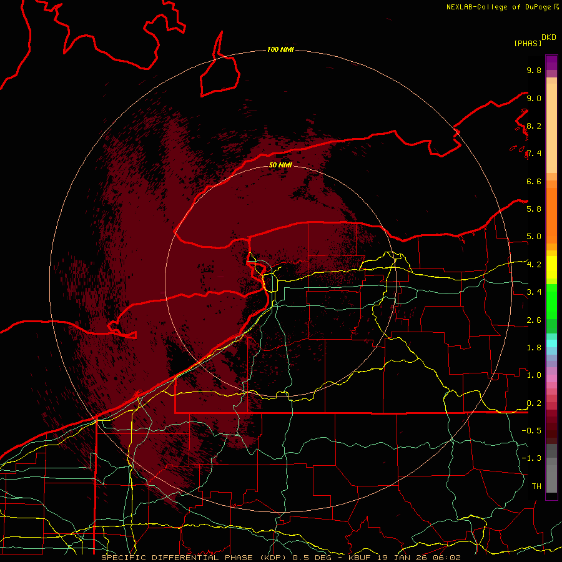Viewport: 562px width, 562px height.
Task: Click the 100 NMI range ring label
Action: (280, 49)
